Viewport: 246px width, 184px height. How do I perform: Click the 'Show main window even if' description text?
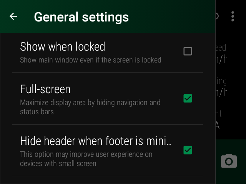coord(91,60)
